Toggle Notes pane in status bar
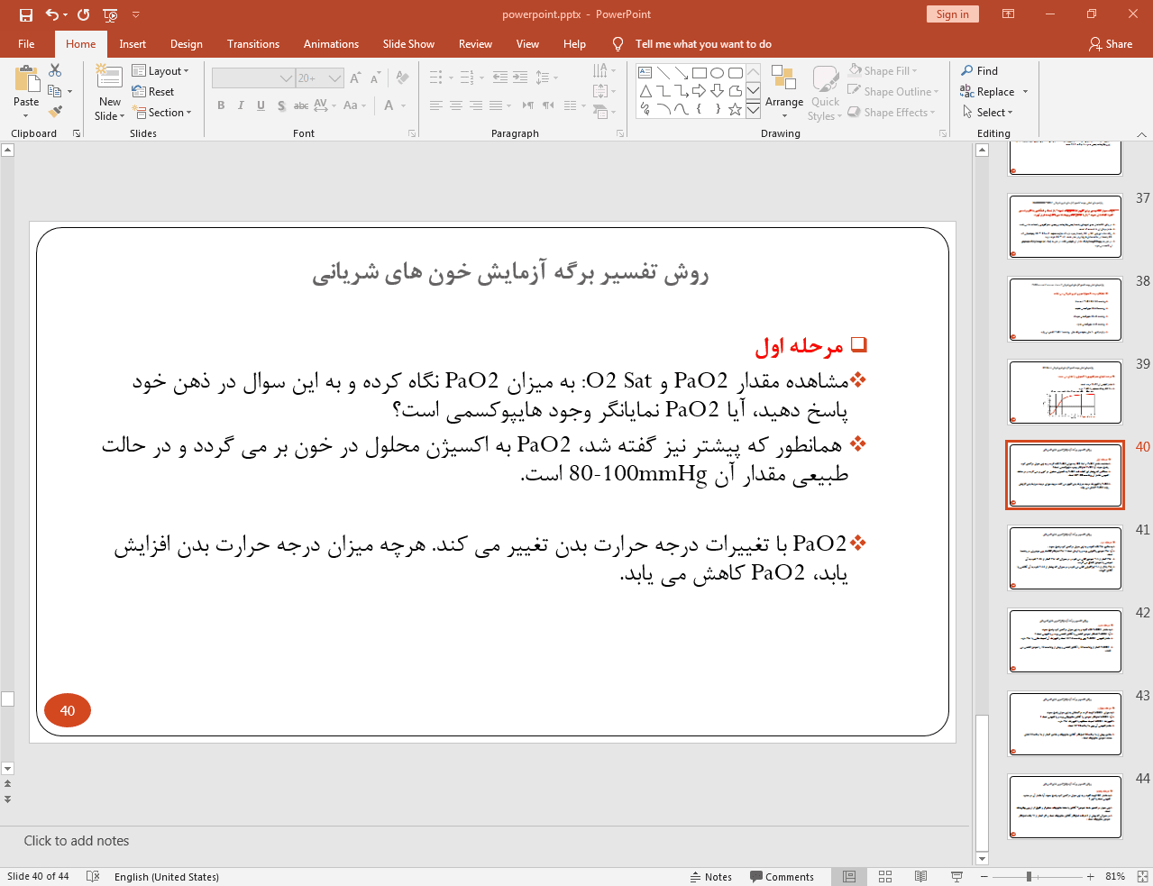1153x886 pixels. coord(710,876)
